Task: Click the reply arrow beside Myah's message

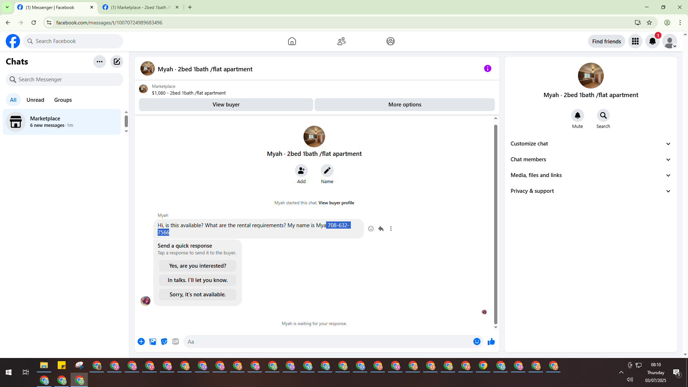Action: pyautogui.click(x=381, y=229)
